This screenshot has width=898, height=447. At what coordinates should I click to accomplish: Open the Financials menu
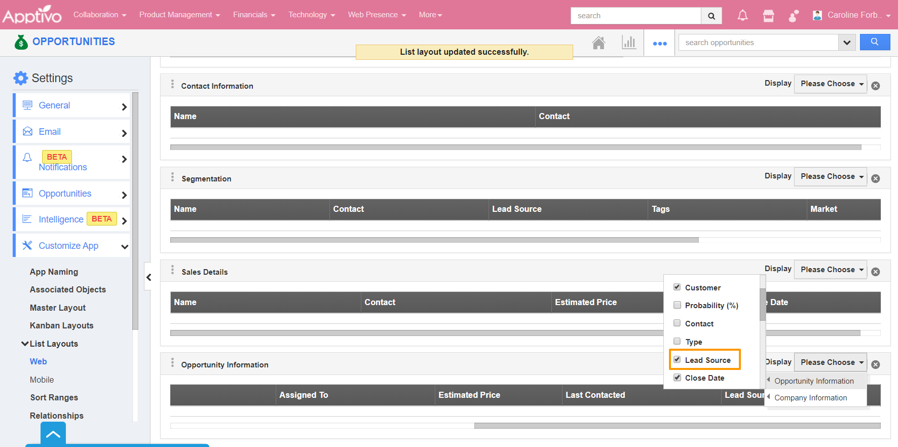click(254, 15)
